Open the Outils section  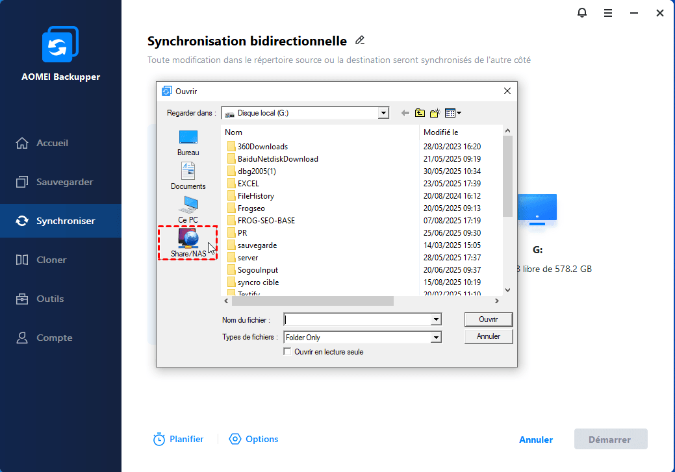click(x=60, y=299)
